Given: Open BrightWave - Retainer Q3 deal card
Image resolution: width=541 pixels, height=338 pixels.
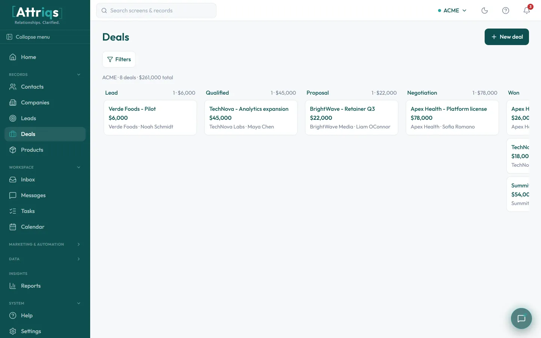Looking at the screenshot, I should point(352,118).
